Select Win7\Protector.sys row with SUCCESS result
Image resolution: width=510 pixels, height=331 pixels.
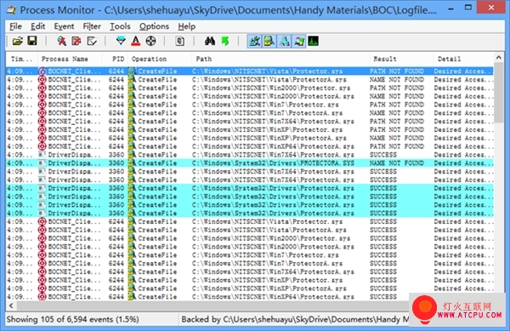250,254
